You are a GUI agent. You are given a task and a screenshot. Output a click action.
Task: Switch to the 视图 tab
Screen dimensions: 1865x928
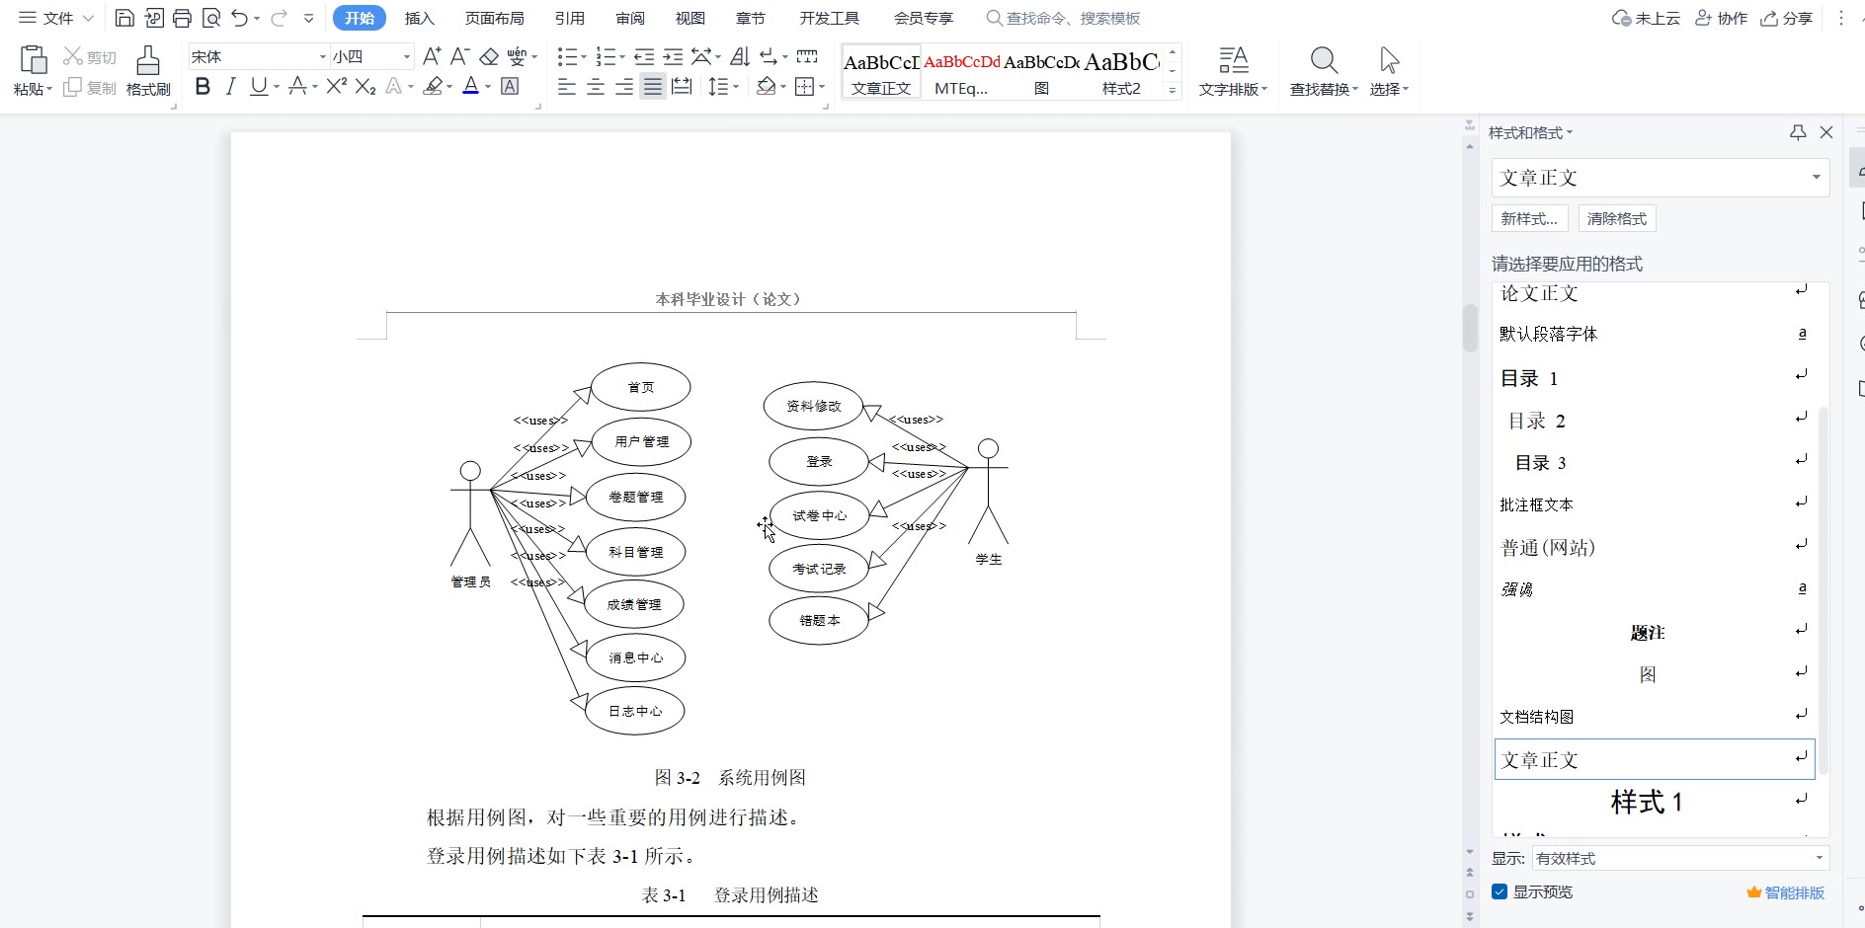tap(690, 18)
